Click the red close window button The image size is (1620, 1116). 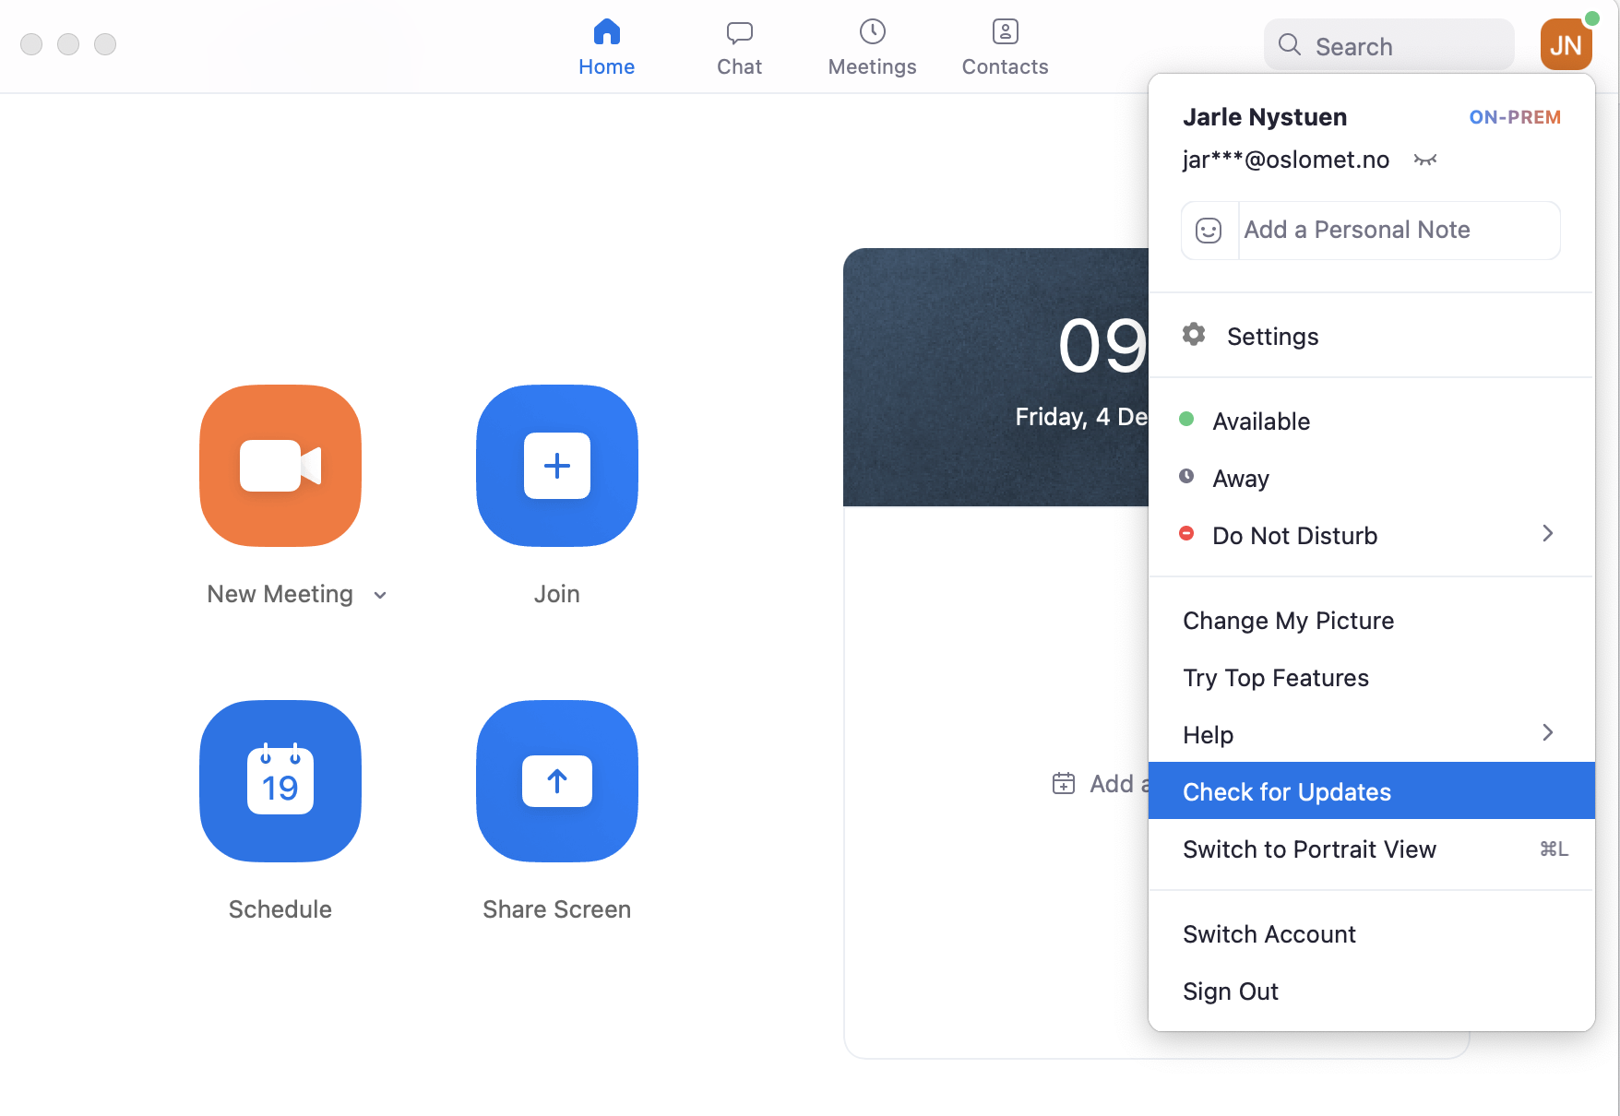(31, 44)
